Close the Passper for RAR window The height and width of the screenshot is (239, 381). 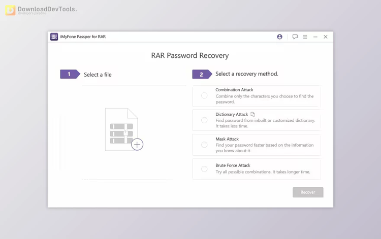[325, 37]
